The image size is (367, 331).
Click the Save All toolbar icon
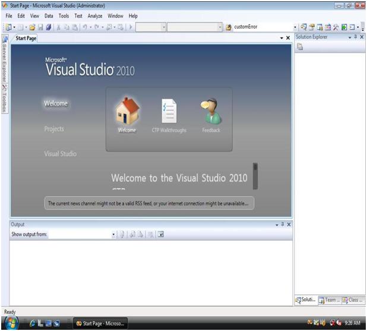48,27
